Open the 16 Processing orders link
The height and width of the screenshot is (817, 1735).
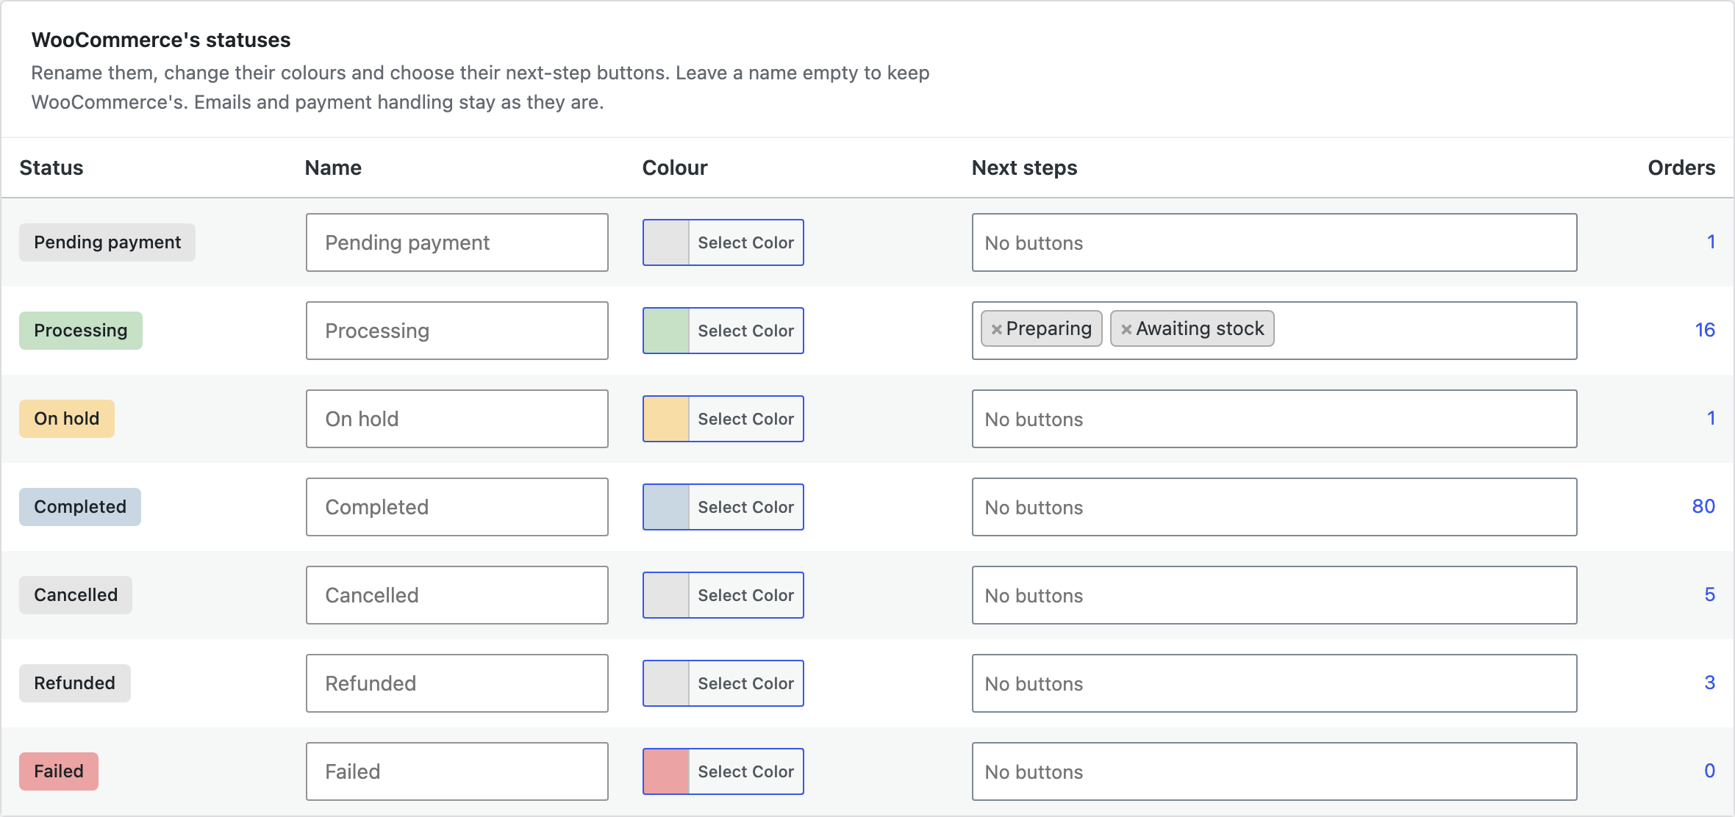[x=1705, y=330]
